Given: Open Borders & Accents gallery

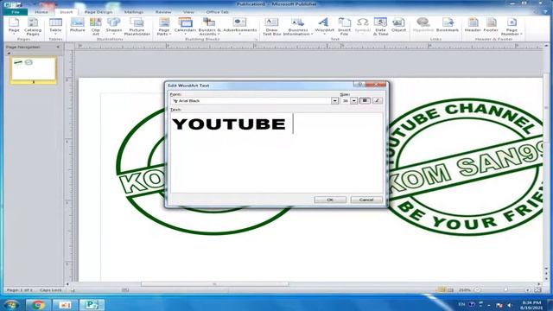Looking at the screenshot, I should [209, 27].
